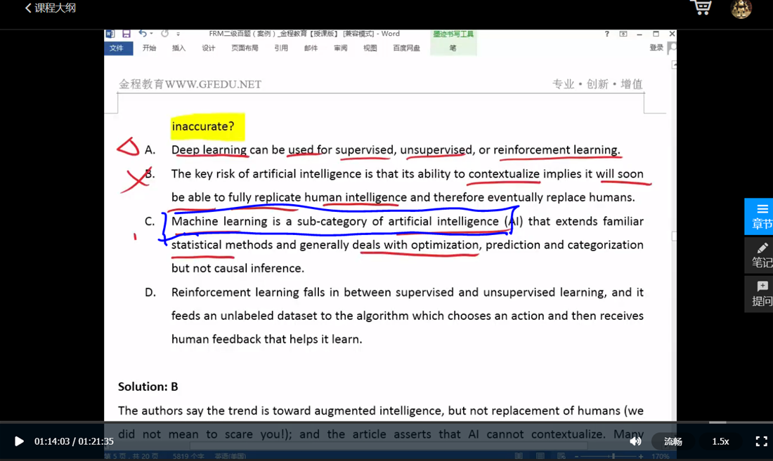Screen dimensions: 773x461
Task: Click the header text 金程教育WWW.GFEDU.NET
Action: [190, 84]
